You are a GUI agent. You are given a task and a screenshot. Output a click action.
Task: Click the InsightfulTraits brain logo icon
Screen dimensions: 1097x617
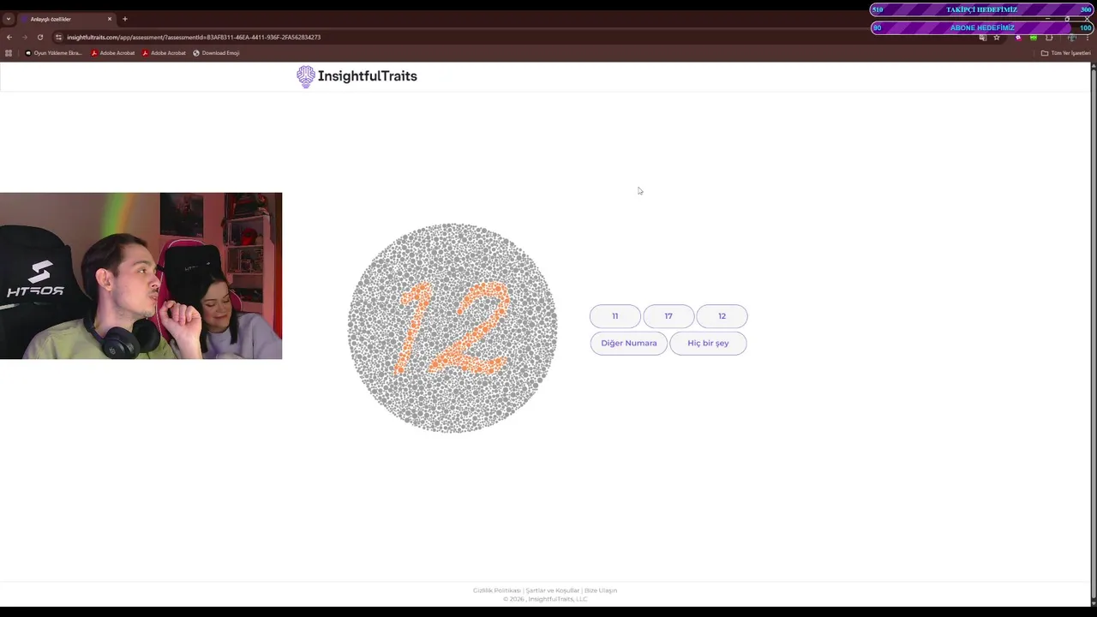point(306,76)
